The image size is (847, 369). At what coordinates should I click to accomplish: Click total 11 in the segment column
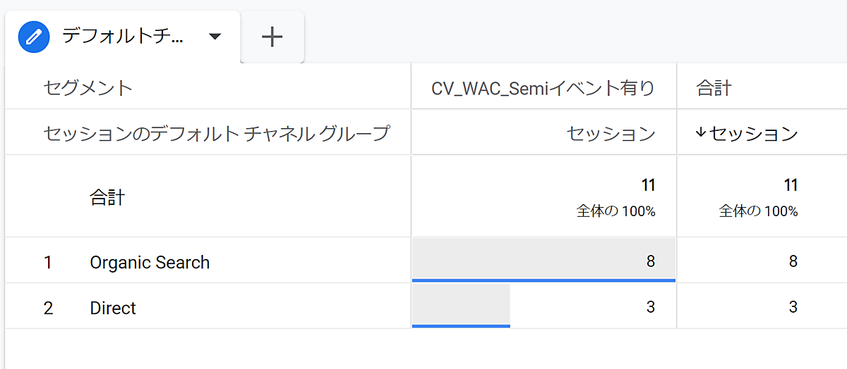point(648,186)
